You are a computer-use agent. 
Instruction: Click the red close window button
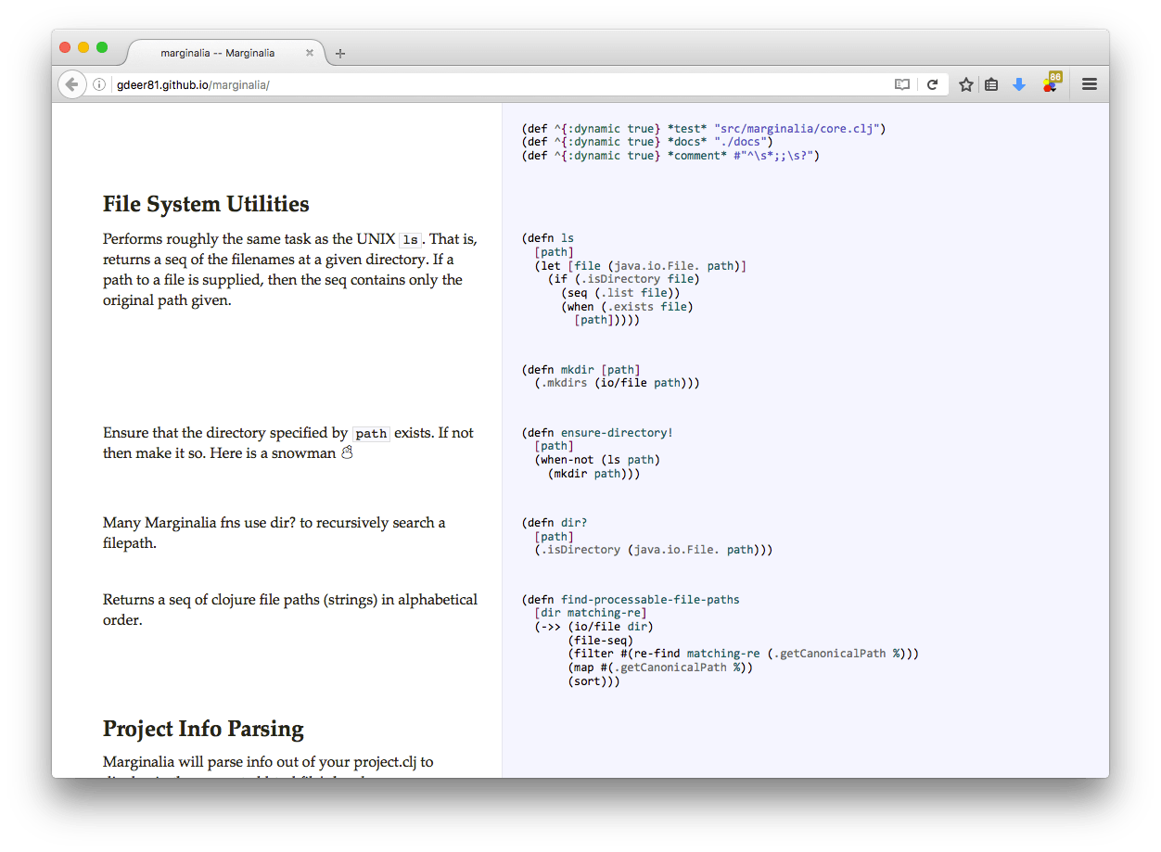tap(65, 47)
